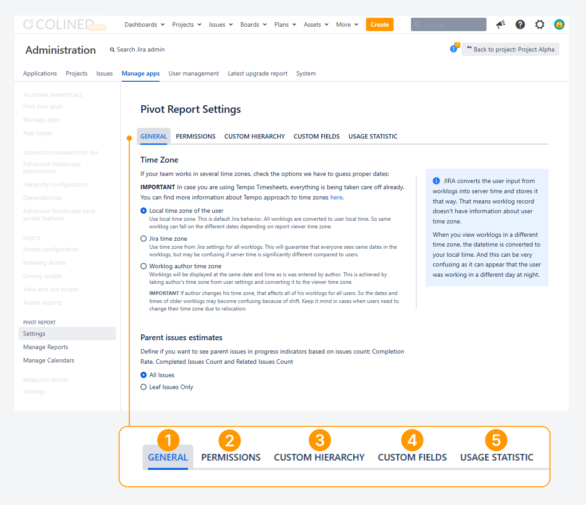586x505 pixels.
Task: Open the Assets dropdown menu
Action: [x=316, y=24]
